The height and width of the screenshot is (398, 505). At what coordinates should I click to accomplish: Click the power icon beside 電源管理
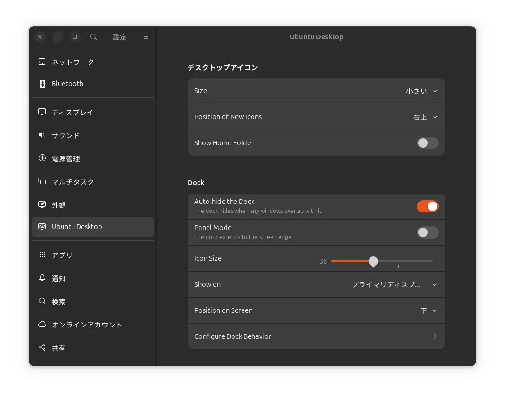pyautogui.click(x=42, y=158)
